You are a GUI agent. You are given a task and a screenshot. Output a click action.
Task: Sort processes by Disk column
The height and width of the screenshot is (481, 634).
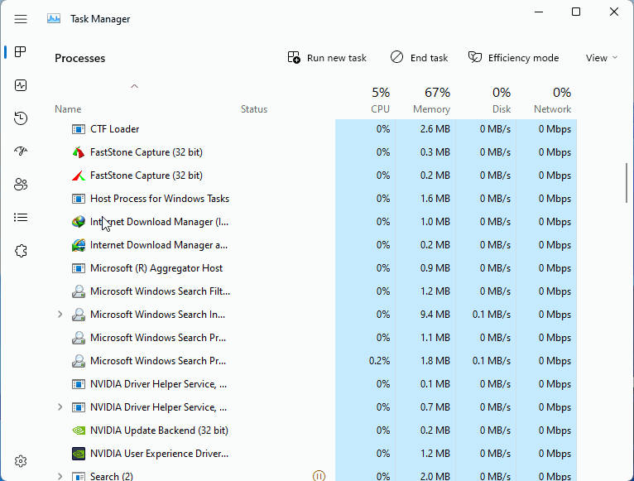pos(502,109)
